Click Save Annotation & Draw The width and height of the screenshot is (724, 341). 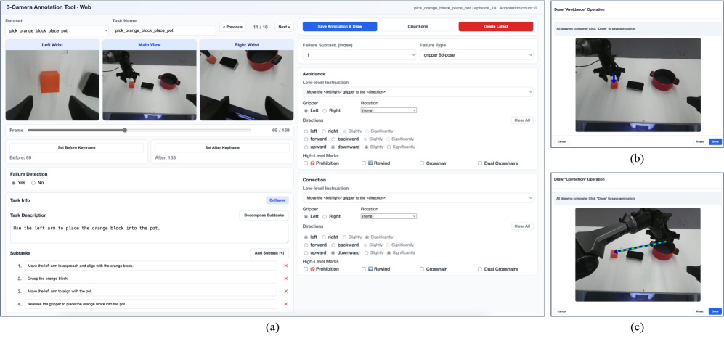tap(339, 27)
